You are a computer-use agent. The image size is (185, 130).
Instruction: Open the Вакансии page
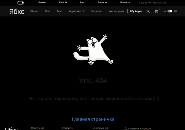(102, 2)
